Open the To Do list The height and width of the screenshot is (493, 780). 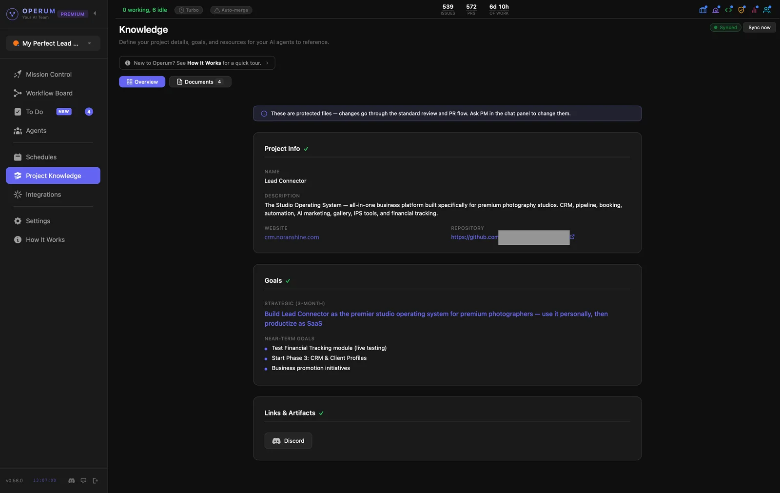[34, 112]
